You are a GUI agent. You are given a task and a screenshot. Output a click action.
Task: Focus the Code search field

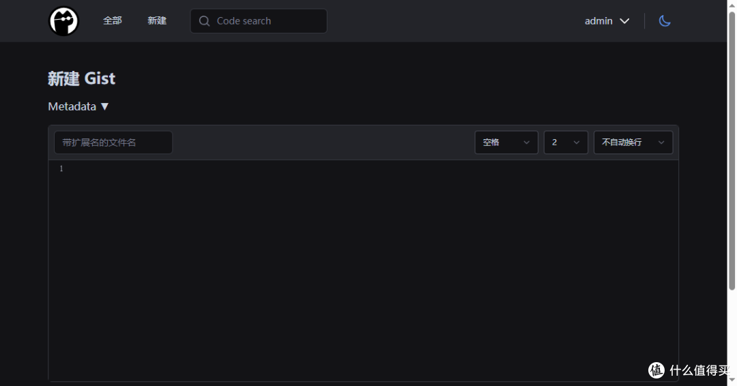(259, 21)
